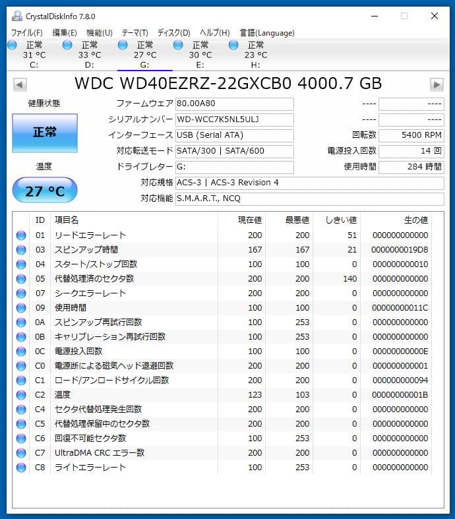
Task: Click the ID column header
Action: tap(40, 220)
